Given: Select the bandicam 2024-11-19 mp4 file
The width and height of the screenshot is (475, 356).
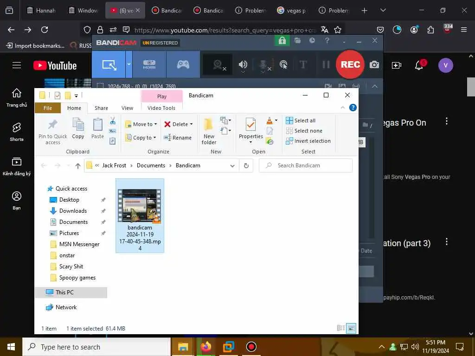Looking at the screenshot, I should [140, 216].
